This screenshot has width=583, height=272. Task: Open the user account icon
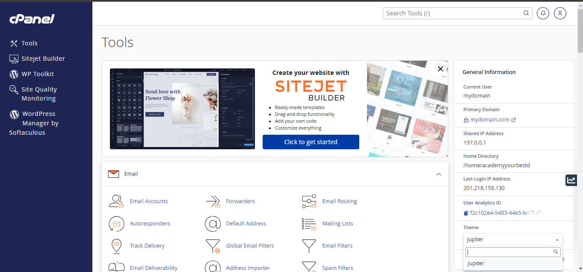[560, 13]
